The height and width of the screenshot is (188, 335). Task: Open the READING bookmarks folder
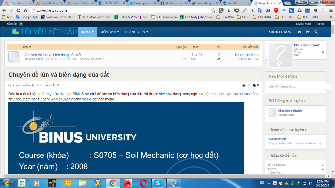(225, 17)
